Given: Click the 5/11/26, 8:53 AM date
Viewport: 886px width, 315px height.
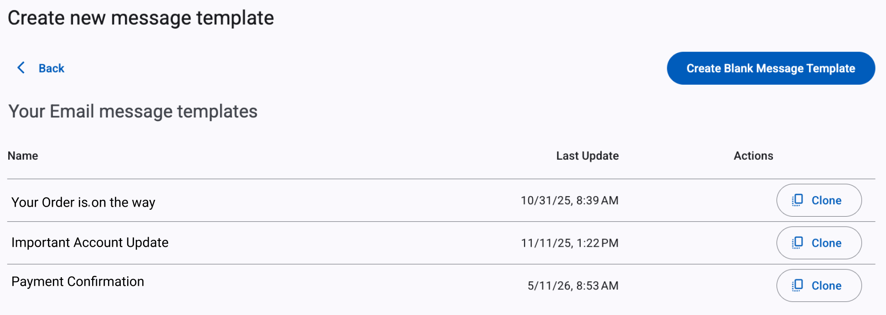Looking at the screenshot, I should tap(573, 286).
